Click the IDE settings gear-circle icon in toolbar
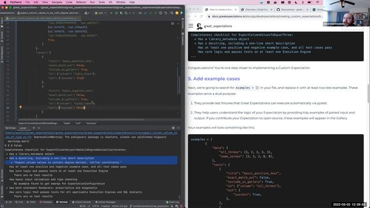The image size is (370, 208). 161,13
